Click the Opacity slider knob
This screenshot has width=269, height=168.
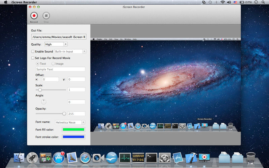point(64,114)
